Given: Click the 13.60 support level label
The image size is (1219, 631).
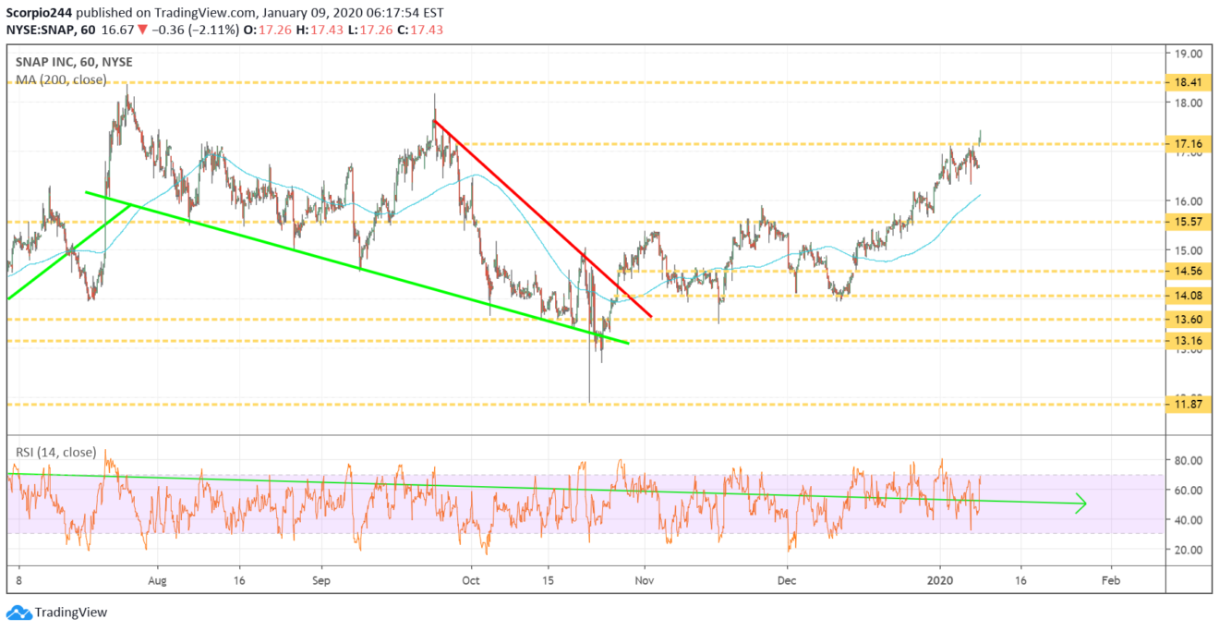Looking at the screenshot, I should point(1186,320).
